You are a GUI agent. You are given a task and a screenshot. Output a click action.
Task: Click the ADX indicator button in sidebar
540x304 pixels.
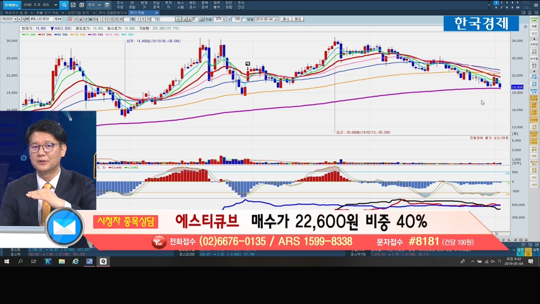(534, 185)
